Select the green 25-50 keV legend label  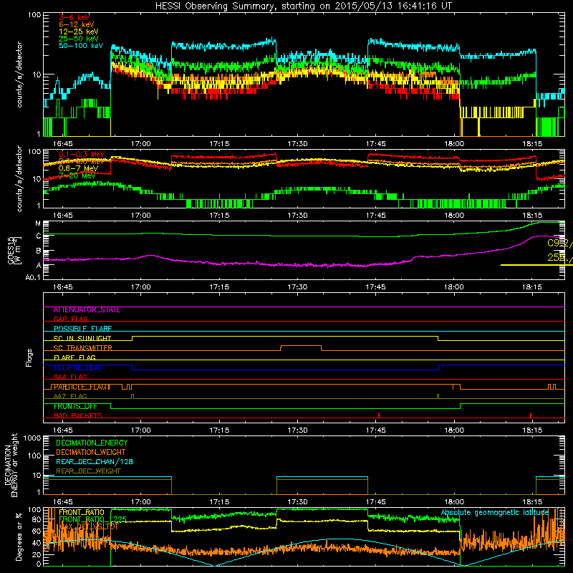[78, 39]
